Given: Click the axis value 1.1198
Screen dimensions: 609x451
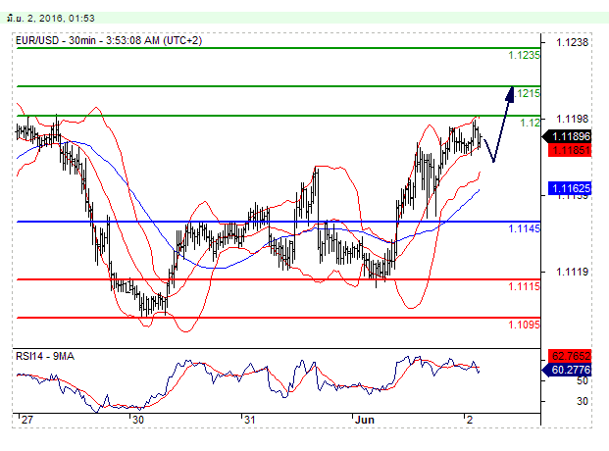Looking at the screenshot, I should [572, 119].
